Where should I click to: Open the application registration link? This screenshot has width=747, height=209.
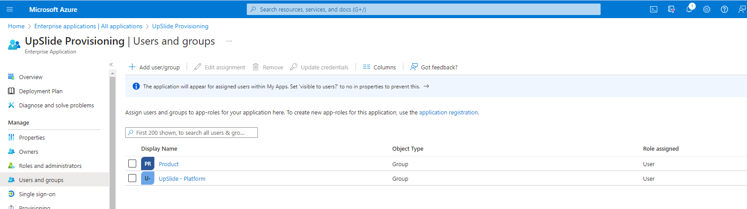coord(448,113)
